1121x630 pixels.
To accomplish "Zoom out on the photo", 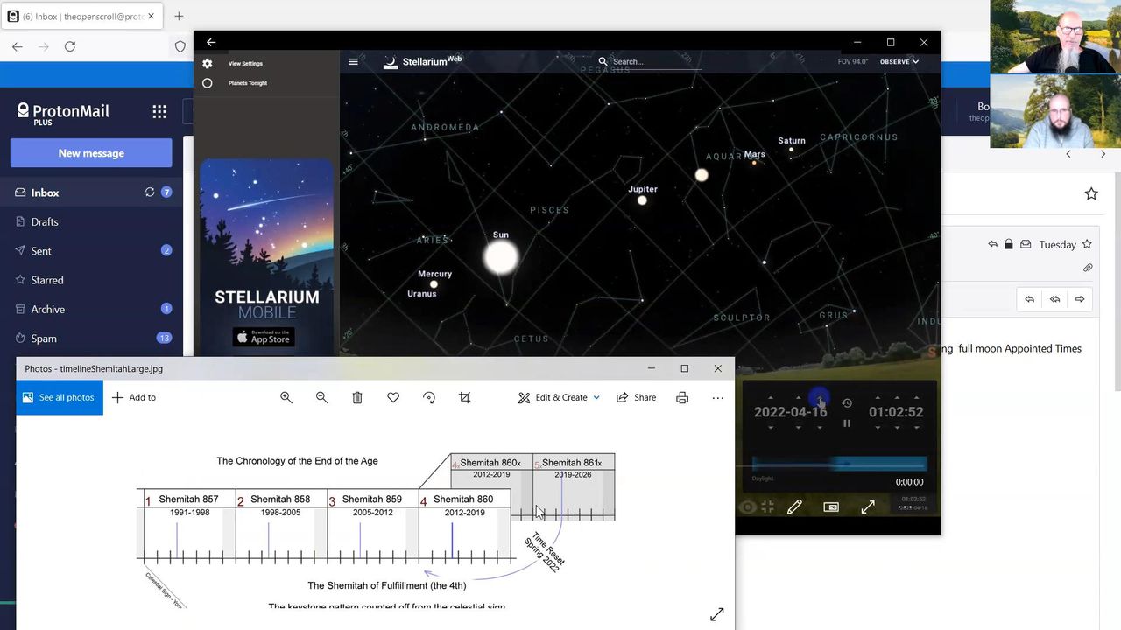I will 321,397.
